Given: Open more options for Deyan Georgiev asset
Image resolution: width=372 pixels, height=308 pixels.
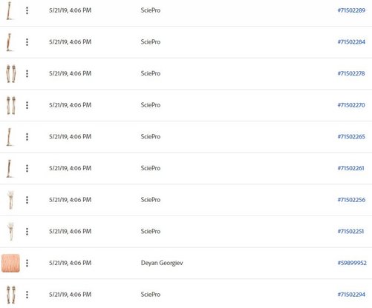Looking at the screenshot, I should pos(27,263).
